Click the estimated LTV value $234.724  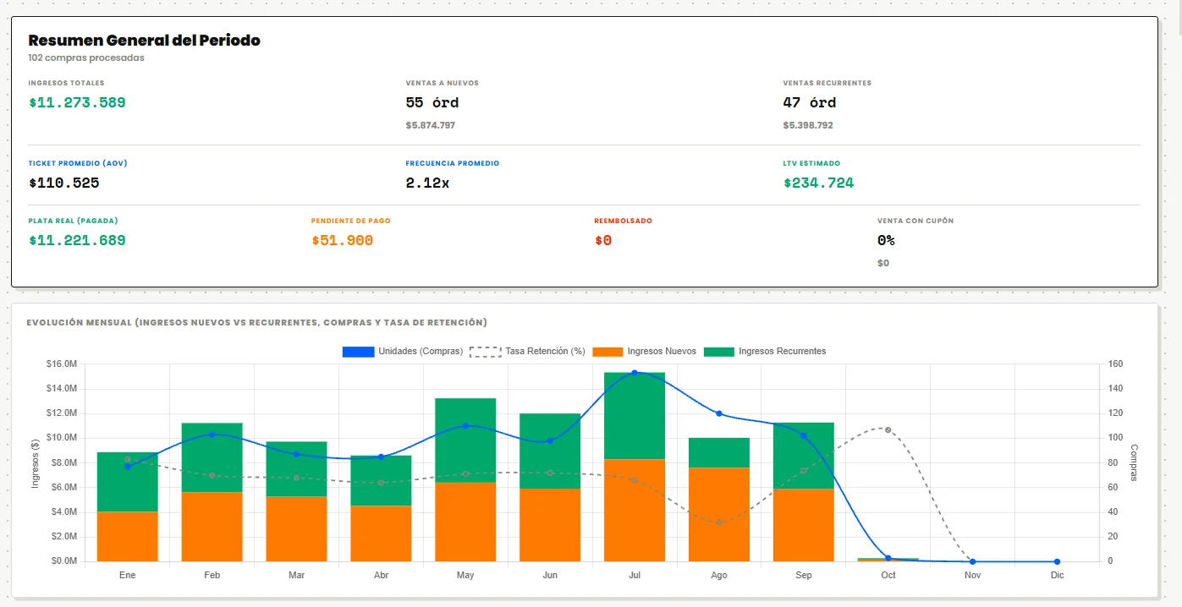[x=819, y=183]
